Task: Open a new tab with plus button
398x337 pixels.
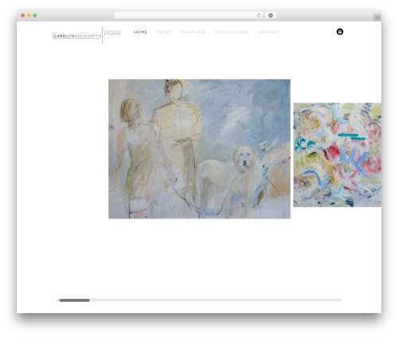Action: coord(377,18)
